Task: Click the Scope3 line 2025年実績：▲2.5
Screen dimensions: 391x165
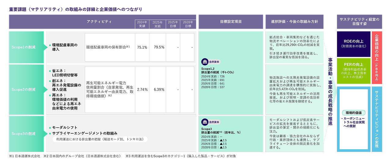Action: pos(214,140)
